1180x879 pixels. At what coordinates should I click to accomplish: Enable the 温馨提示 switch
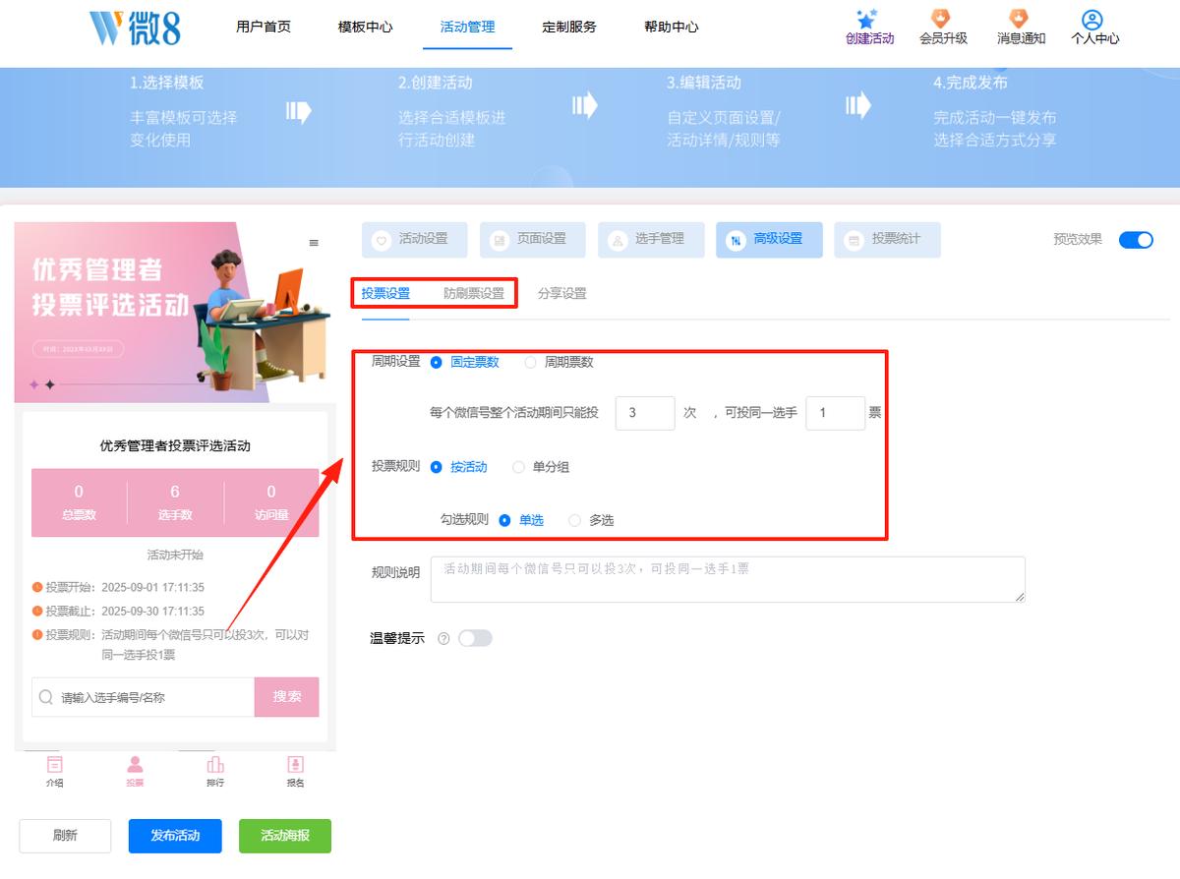click(x=475, y=638)
